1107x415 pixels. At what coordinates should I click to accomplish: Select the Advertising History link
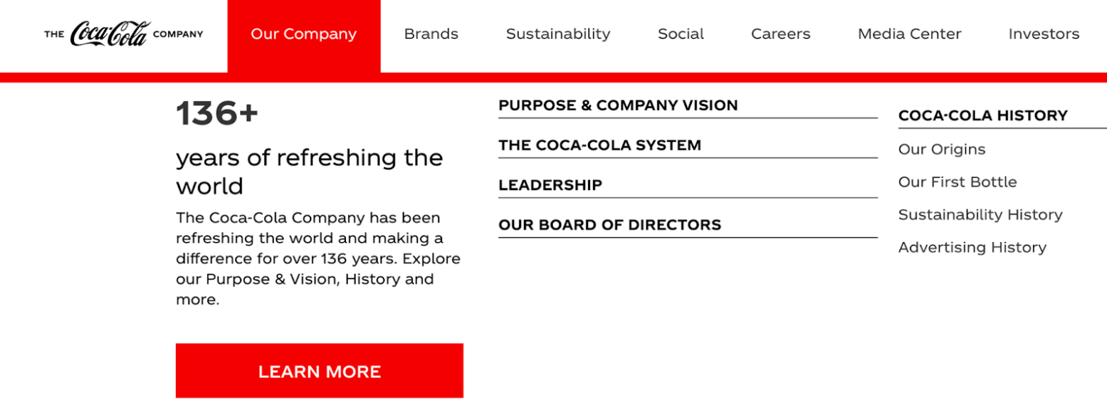point(972,248)
